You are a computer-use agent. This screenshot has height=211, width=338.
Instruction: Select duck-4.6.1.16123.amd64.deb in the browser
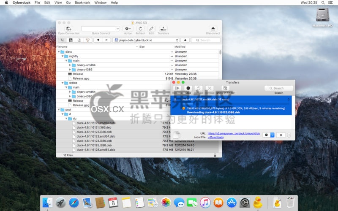click(96, 136)
